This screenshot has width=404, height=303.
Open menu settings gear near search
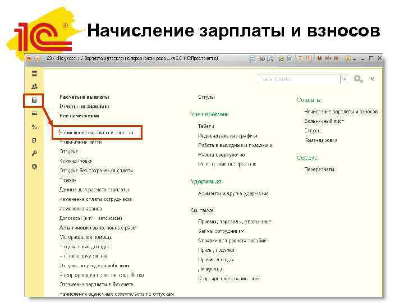tap(358, 79)
